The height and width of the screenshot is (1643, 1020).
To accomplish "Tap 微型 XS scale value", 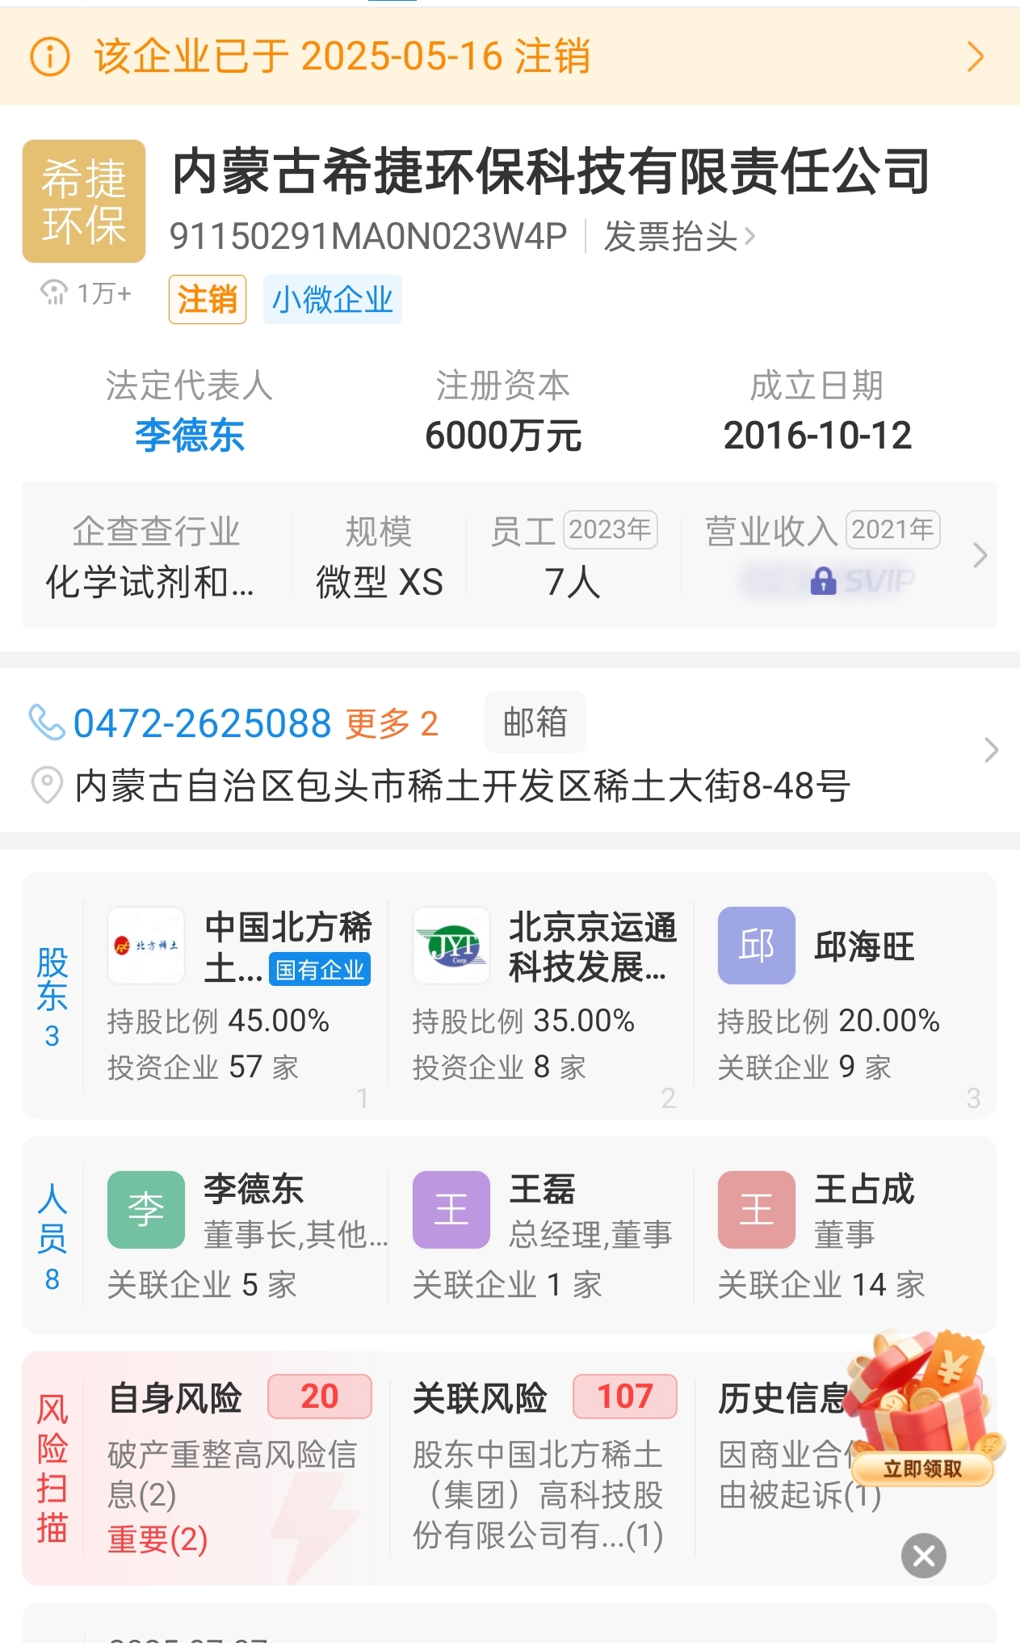I will [380, 582].
